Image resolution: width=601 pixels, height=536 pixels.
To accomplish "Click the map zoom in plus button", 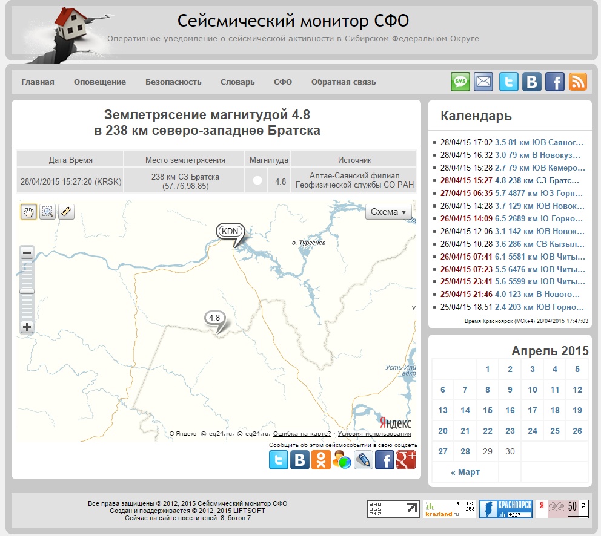I will pos(27,327).
